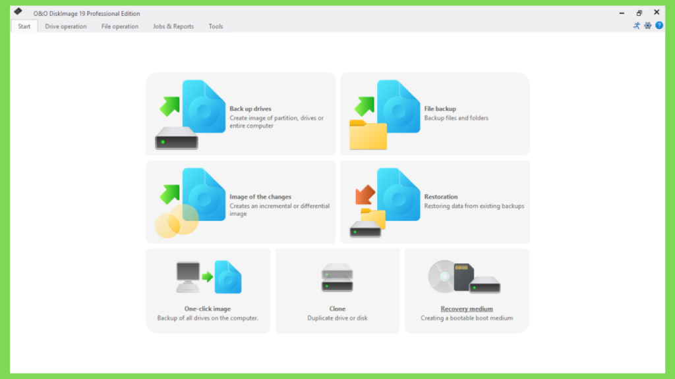Click the File backup title
675x379 pixels.
(x=440, y=109)
